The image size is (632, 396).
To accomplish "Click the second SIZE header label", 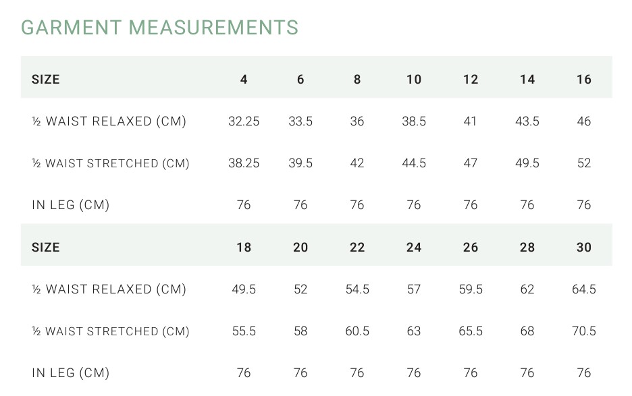I will [45, 248].
